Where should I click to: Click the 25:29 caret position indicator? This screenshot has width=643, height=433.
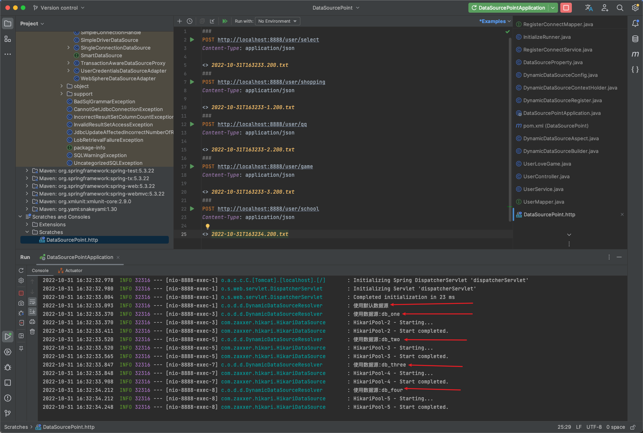coord(564,427)
